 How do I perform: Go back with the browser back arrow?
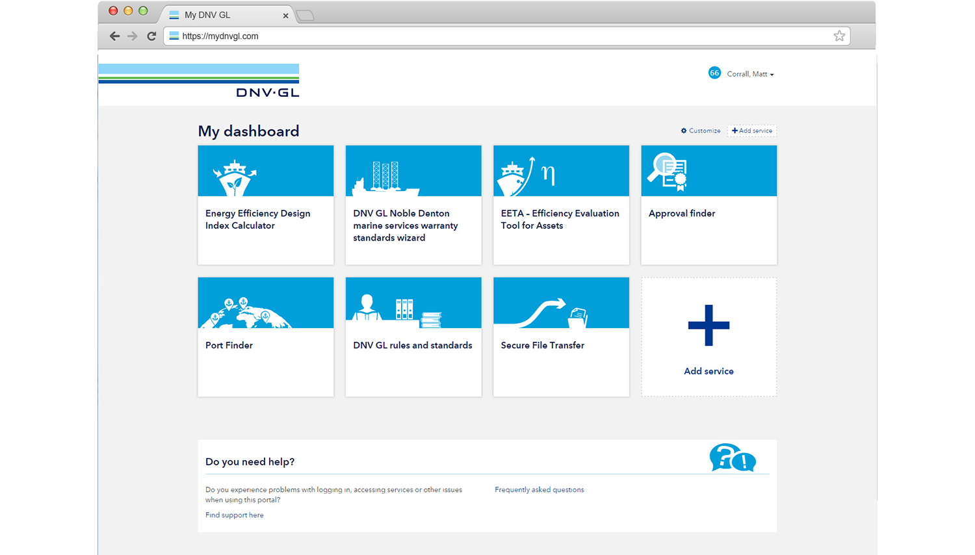tap(114, 36)
